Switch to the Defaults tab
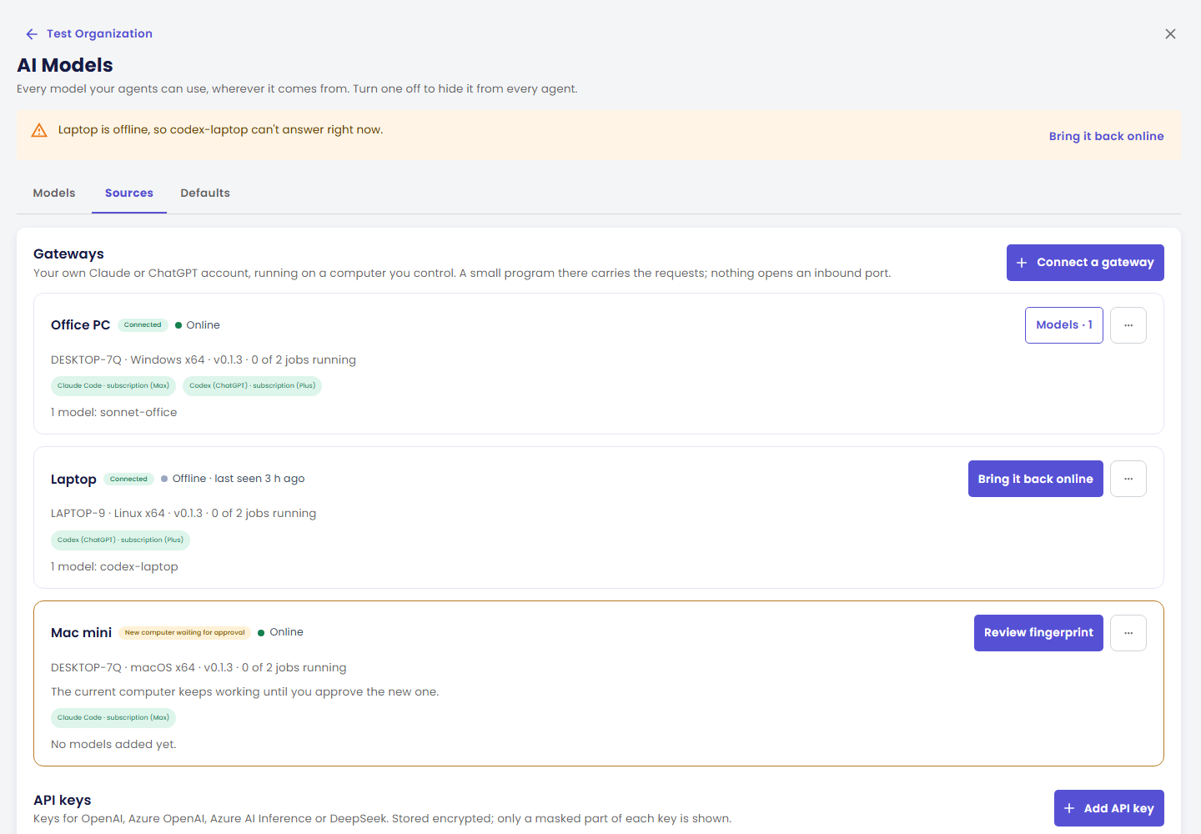The width and height of the screenshot is (1201, 834). (205, 193)
